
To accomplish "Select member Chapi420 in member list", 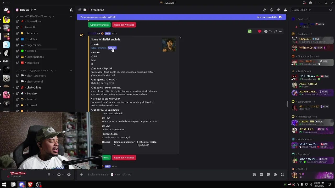I will click(x=312, y=40).
